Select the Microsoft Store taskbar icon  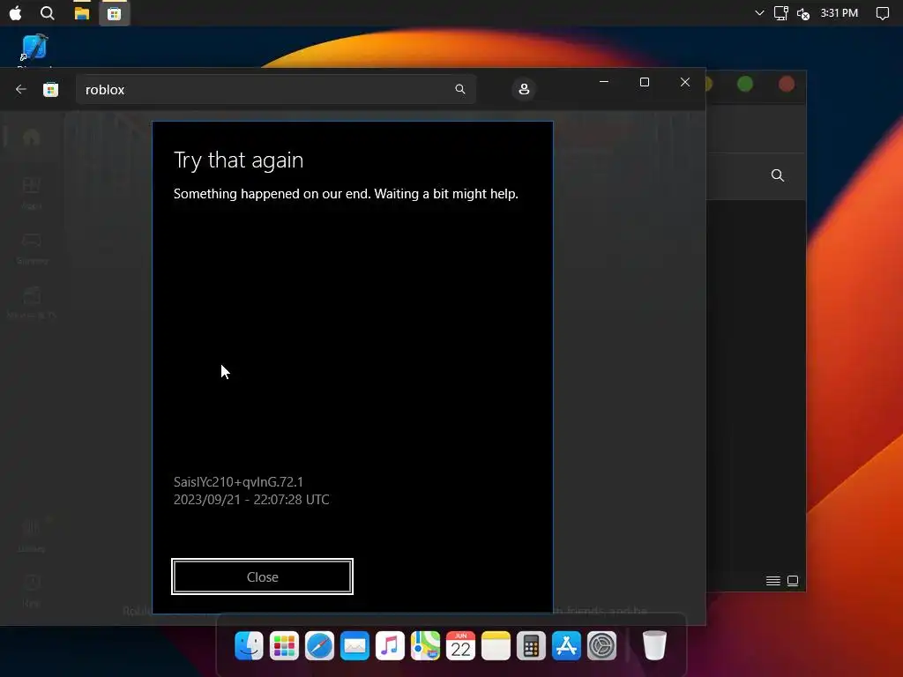click(114, 13)
